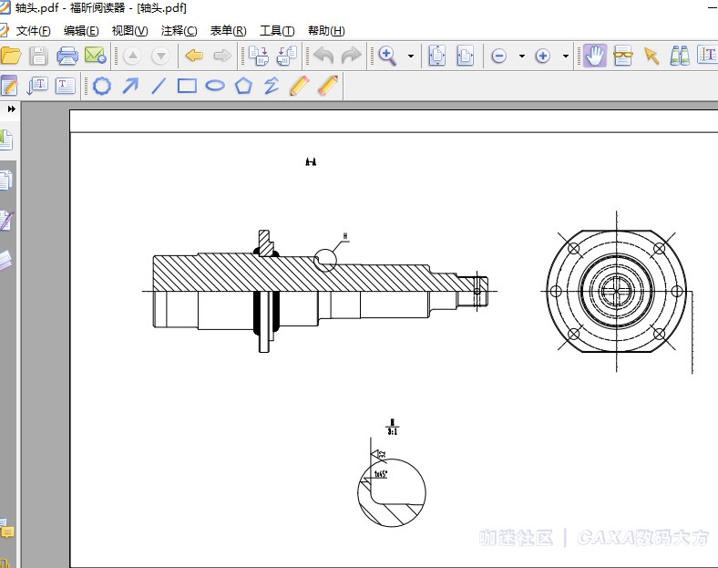Go to previous page with up arrow
718x568 pixels.
tap(132, 56)
